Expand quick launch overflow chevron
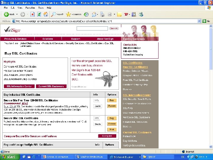 (x=39, y=156)
